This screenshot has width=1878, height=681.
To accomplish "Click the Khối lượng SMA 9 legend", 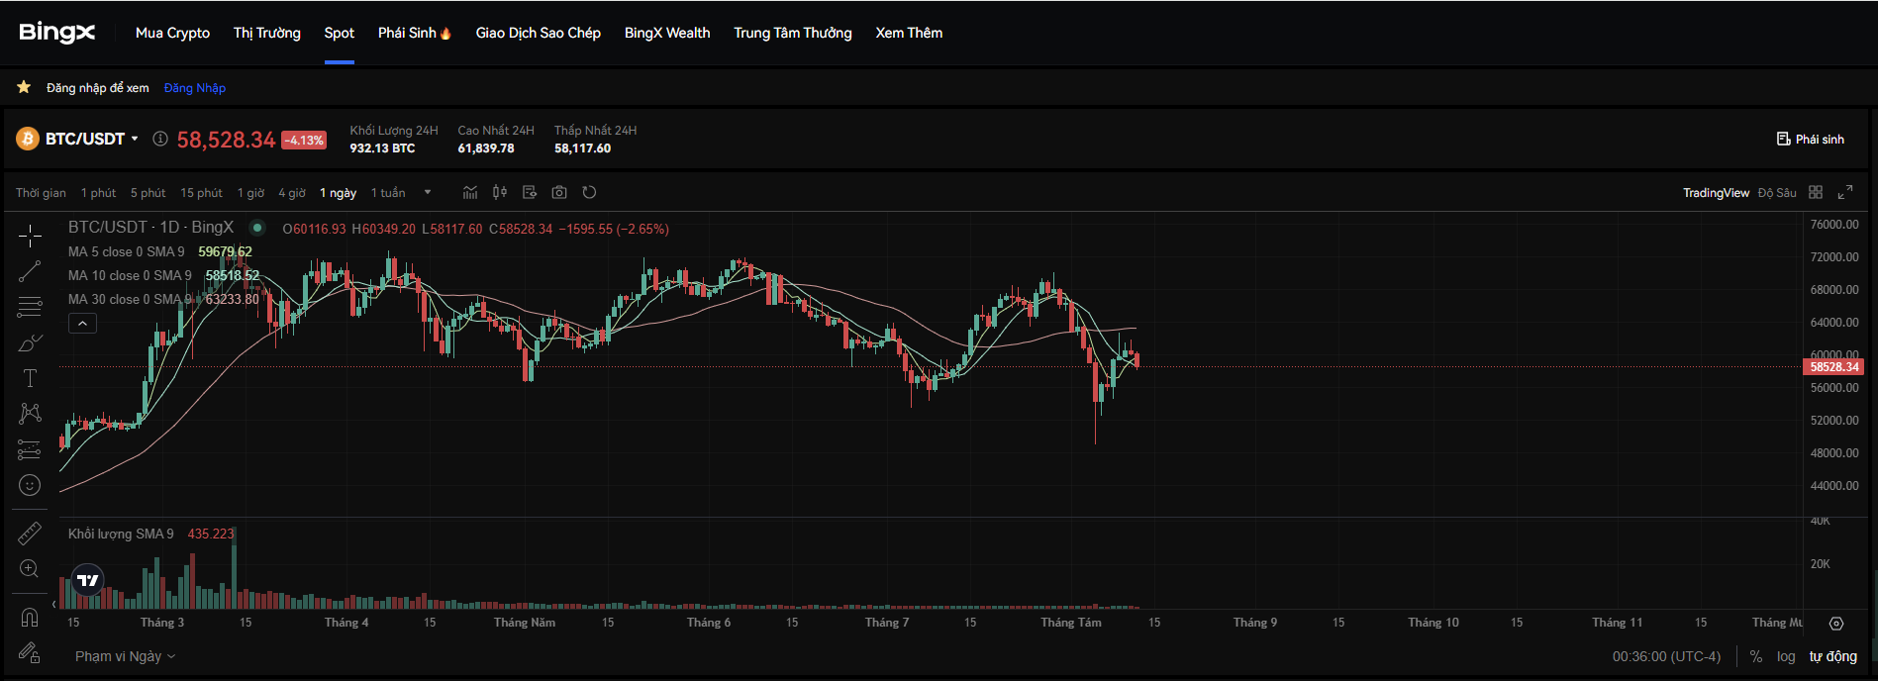I will pos(121,534).
